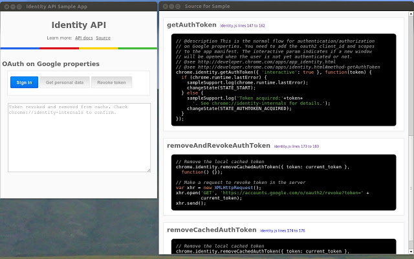This screenshot has height=259, width=414.
Task: Click the scroll up arrow in Source window
Action: point(411,14)
